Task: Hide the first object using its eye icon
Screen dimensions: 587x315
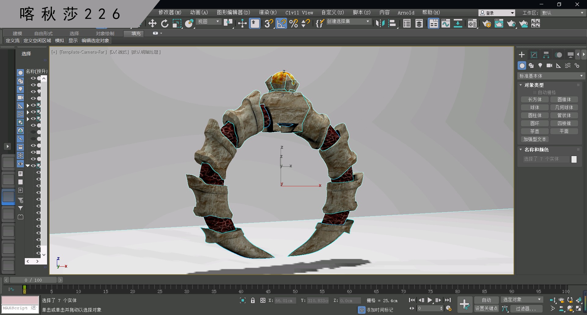Action: point(33,78)
